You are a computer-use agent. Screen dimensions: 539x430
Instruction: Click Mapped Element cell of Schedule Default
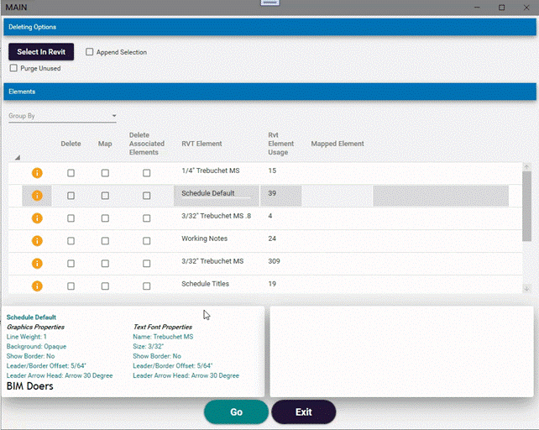[x=337, y=196]
